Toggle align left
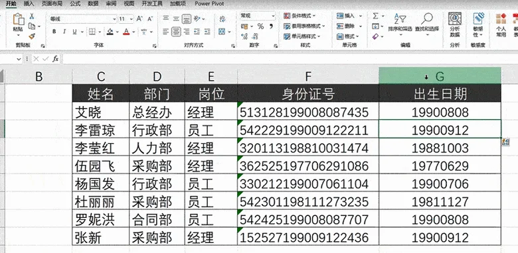This screenshot has height=253, width=518. coord(166,32)
